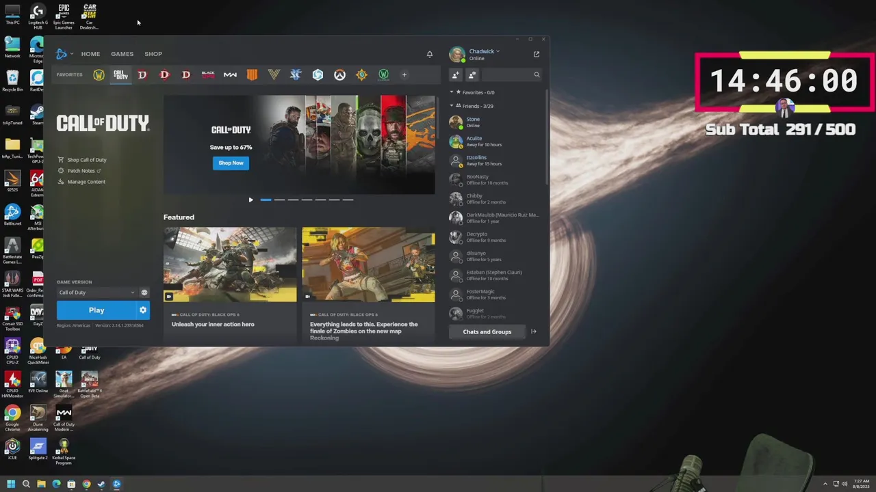Screen dimensions: 876x492
Task: Add a game with the favorites plus button
Action: (404, 75)
